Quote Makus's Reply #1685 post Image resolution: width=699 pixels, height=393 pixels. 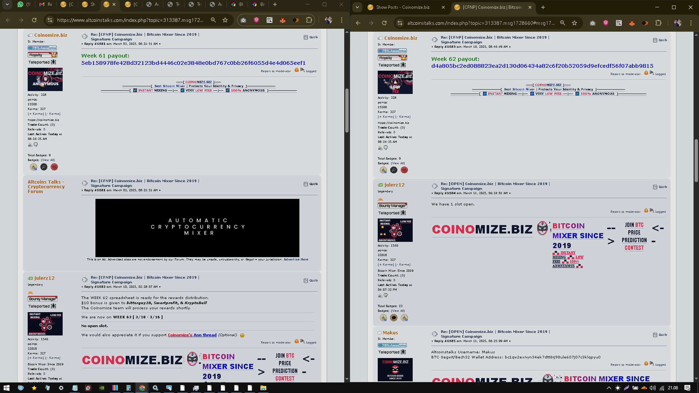pyautogui.click(x=660, y=335)
